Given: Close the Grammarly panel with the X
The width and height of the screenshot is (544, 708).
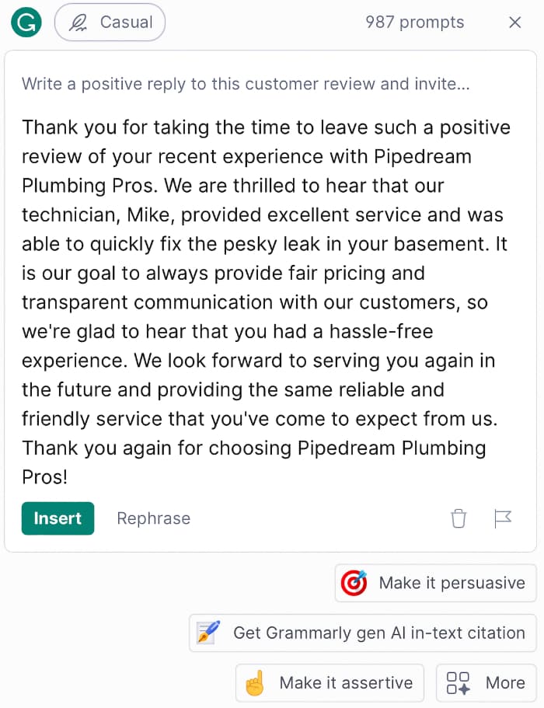Looking at the screenshot, I should click(x=514, y=23).
